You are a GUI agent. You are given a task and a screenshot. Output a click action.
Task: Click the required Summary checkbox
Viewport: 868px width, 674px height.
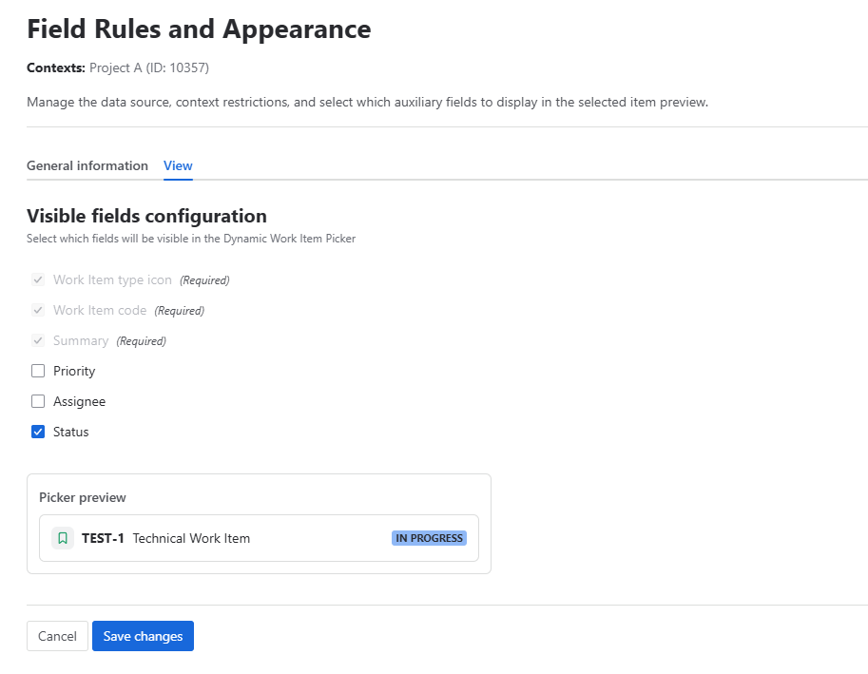pos(37,340)
